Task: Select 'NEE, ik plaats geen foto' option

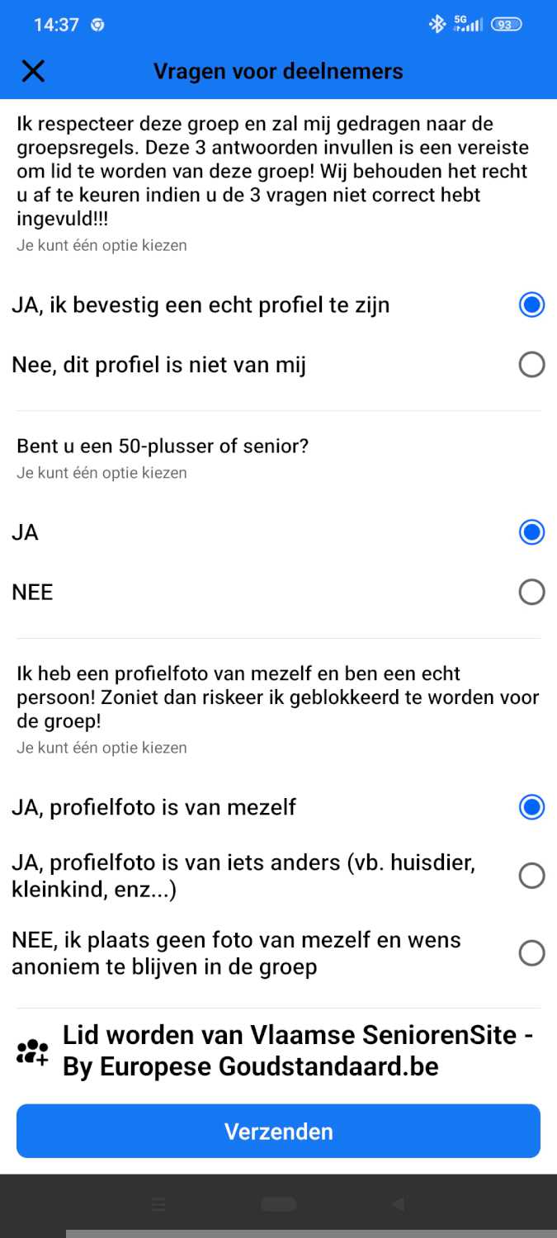Action: [531, 953]
